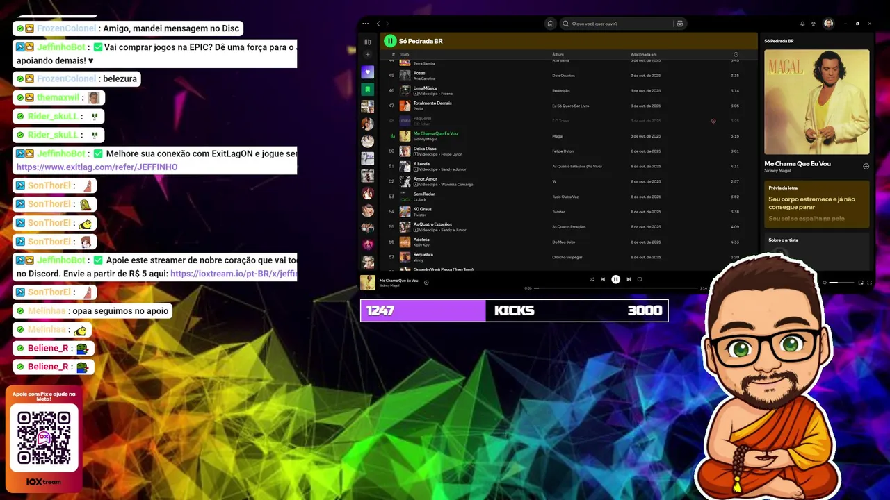Adjust the volume slider

[x=842, y=283]
